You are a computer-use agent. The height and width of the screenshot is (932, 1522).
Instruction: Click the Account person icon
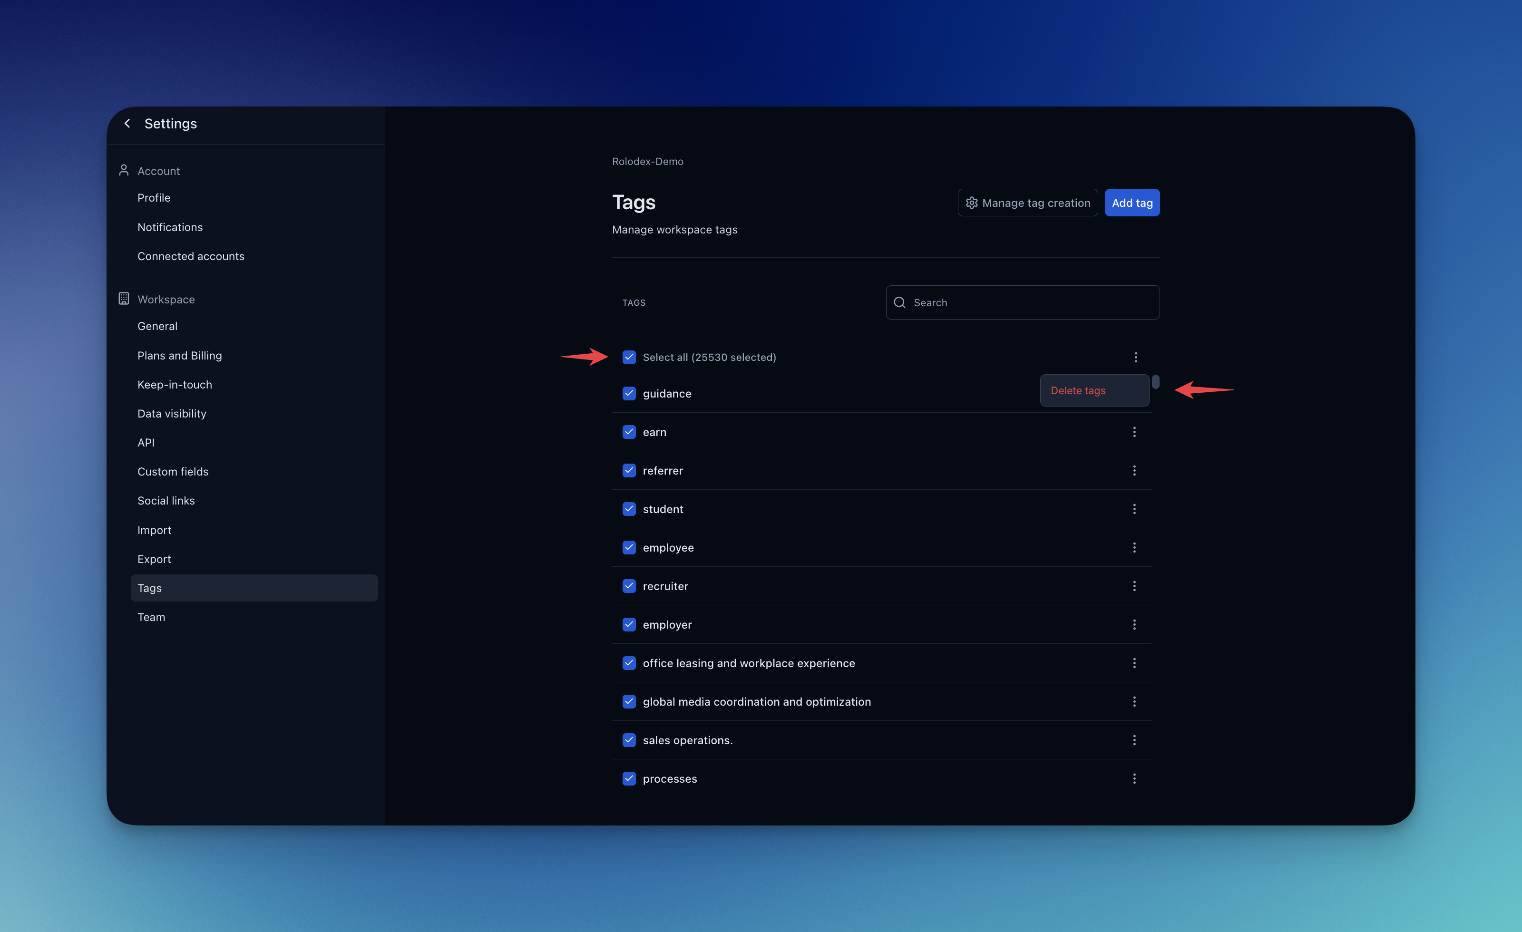(124, 170)
